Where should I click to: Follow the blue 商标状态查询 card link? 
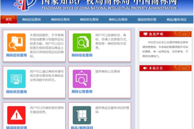(16, 92)
